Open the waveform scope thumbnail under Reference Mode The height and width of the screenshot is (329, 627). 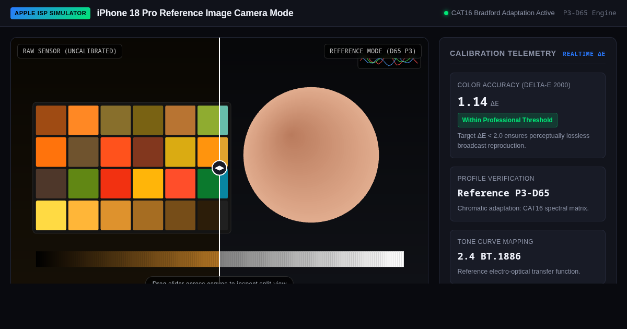click(x=389, y=63)
